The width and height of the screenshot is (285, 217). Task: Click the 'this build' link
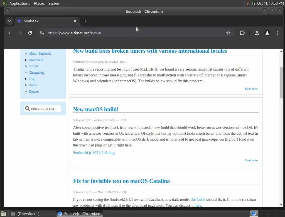tap(198, 199)
